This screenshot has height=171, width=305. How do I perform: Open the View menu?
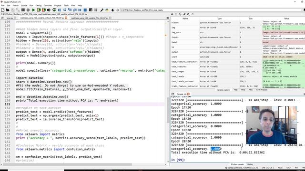tap(73, 5)
